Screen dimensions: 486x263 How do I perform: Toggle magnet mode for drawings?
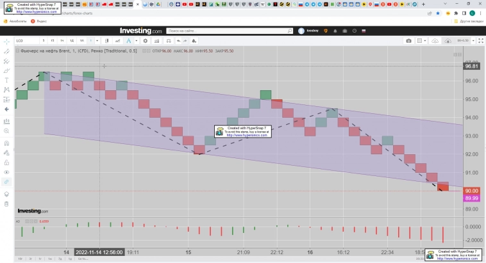pyautogui.click(x=6, y=143)
